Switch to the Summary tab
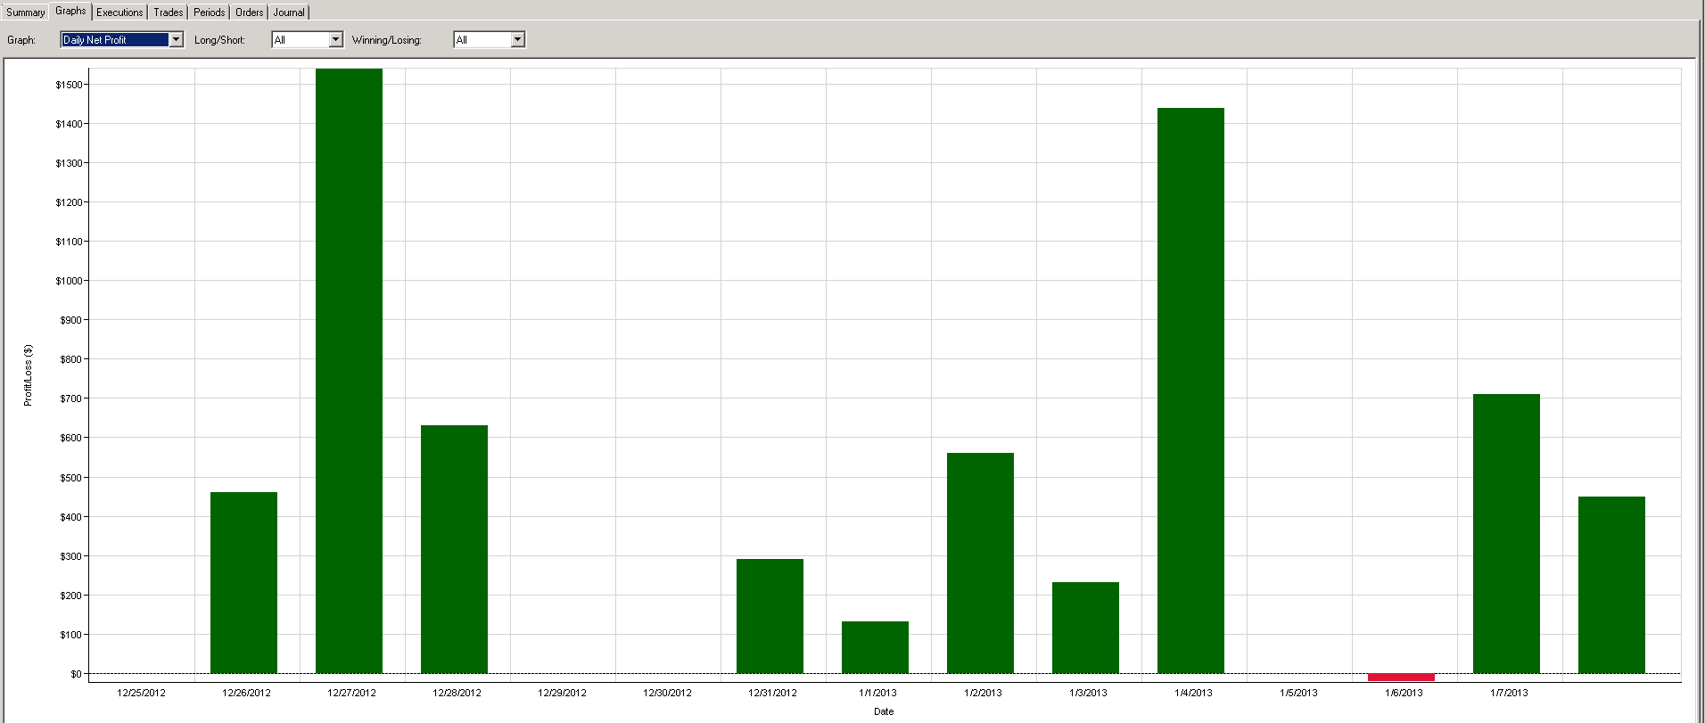The height and width of the screenshot is (723, 1705). (25, 12)
